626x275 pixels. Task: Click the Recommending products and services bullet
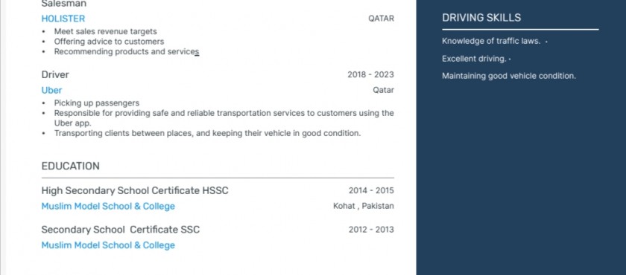pos(127,52)
